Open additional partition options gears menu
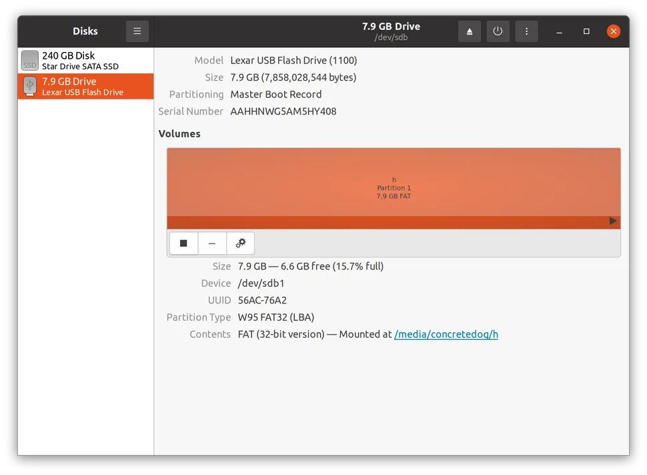Image resolution: width=647 pixels, height=475 pixels. coord(241,243)
